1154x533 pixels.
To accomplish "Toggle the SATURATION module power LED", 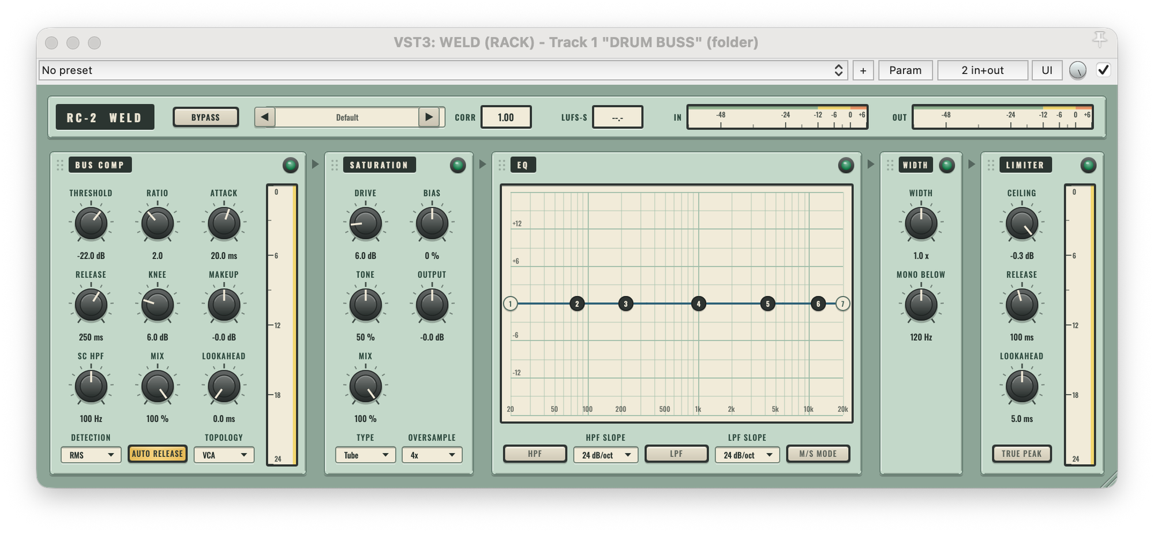I will point(458,166).
